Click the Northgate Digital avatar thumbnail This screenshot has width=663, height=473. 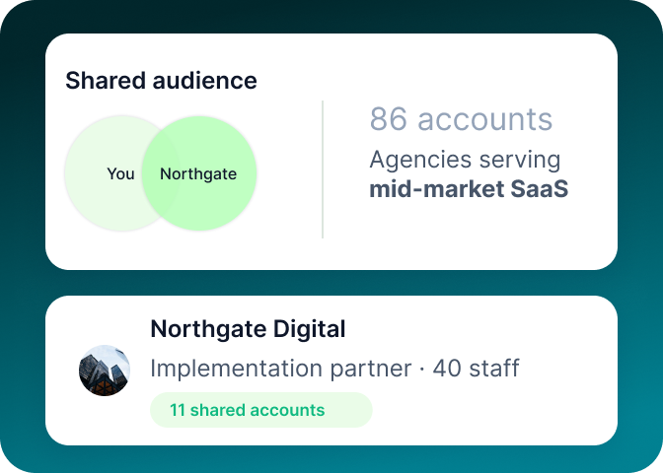[105, 371]
